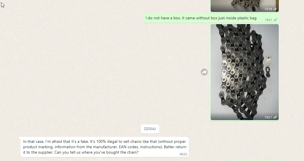This screenshot has width=304, height=161.
Task: Click read-receipt checkmarks on 'I do not have a box'
Action: coord(275,20)
